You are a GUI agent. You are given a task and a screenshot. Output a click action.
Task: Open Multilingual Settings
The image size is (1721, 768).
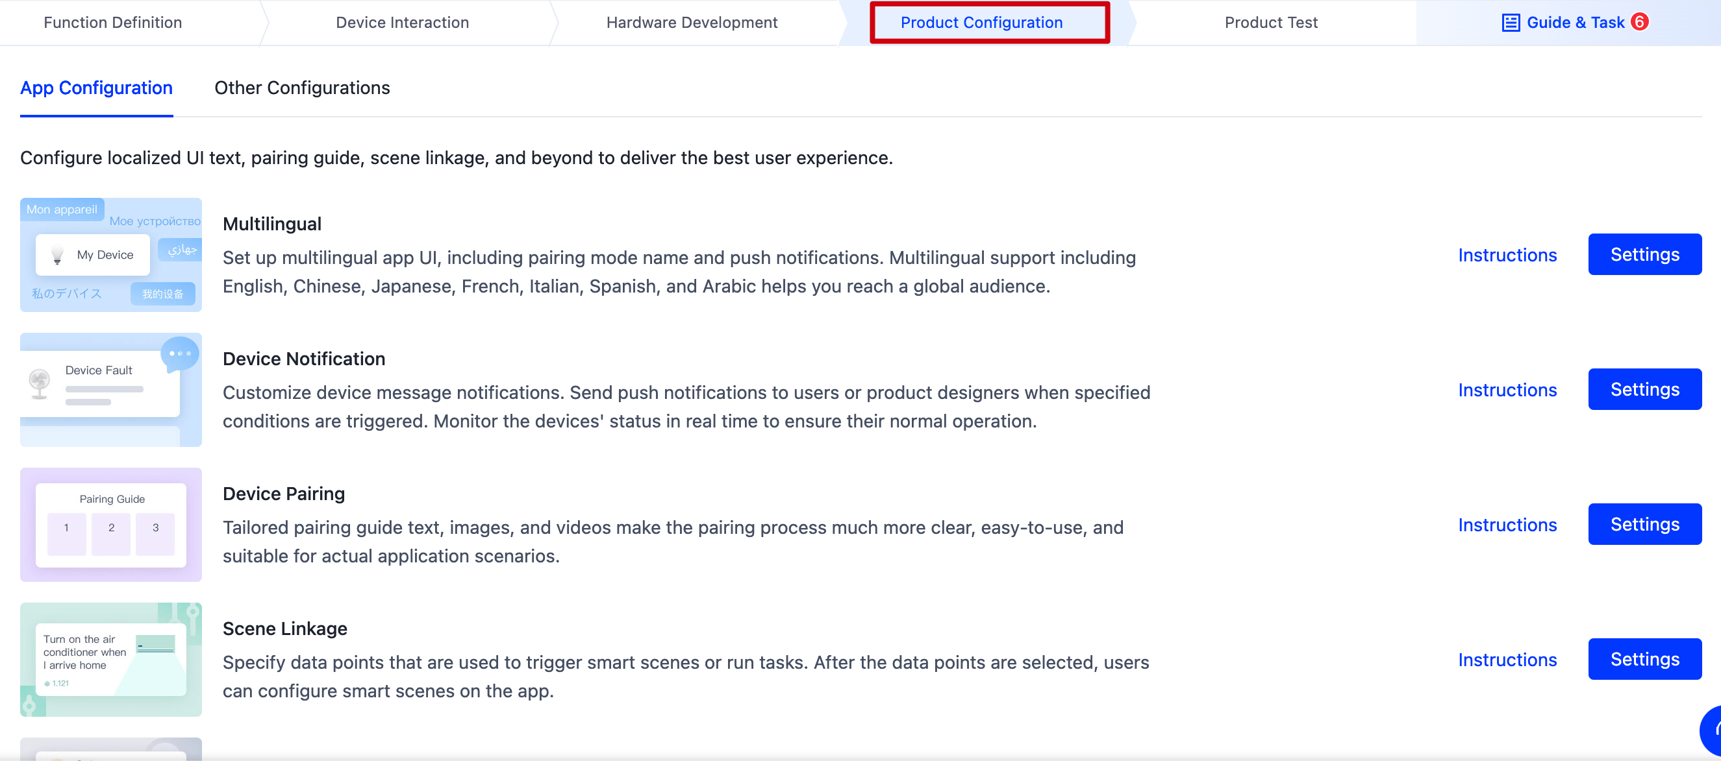1644,254
